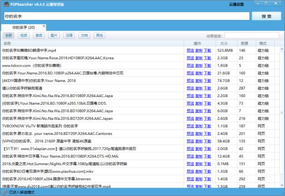Sort results by 大小 column header
The width and height of the screenshot is (285, 196).
coord(224,43)
